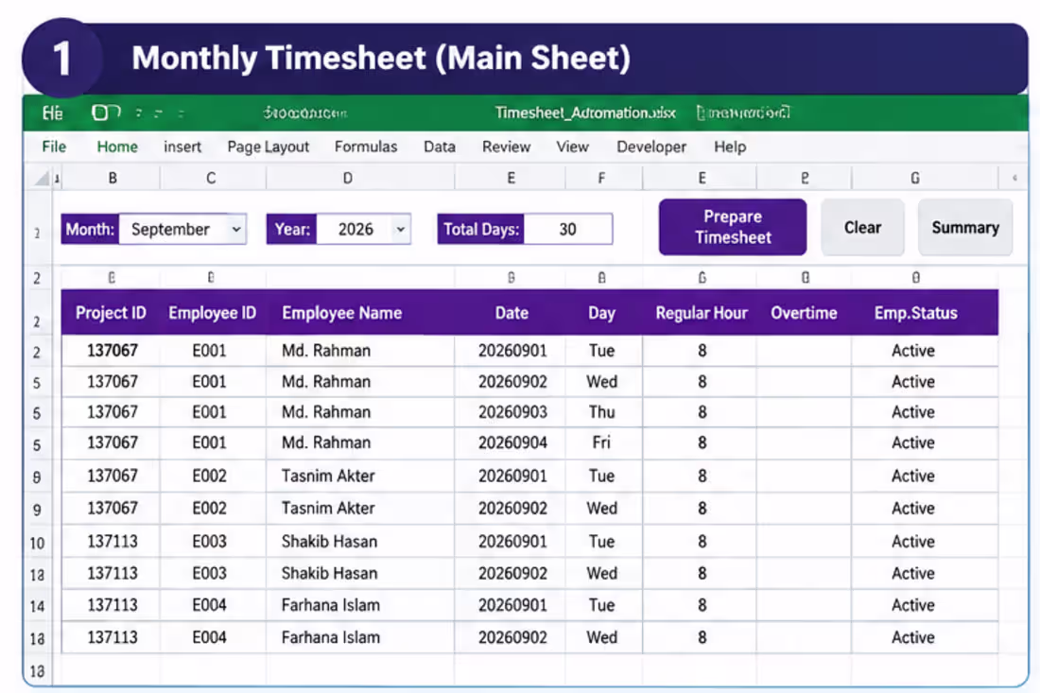Select date cell 20260903
This screenshot has height=693, width=1040.
tap(510, 412)
